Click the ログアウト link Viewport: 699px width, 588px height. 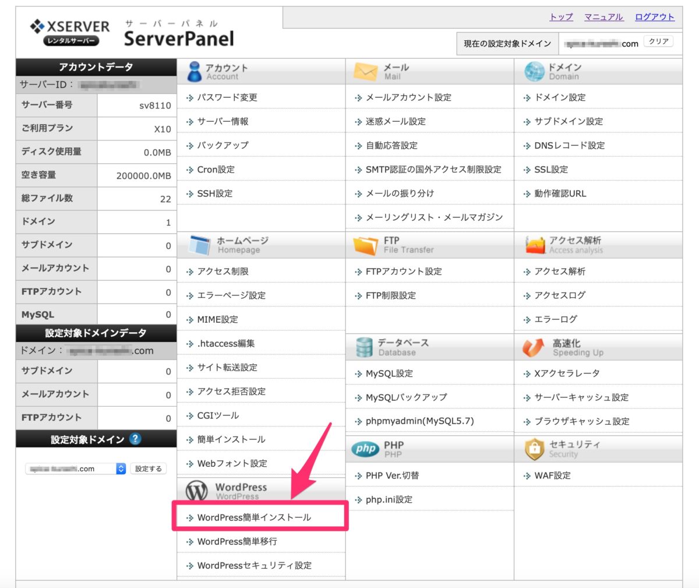point(655,17)
